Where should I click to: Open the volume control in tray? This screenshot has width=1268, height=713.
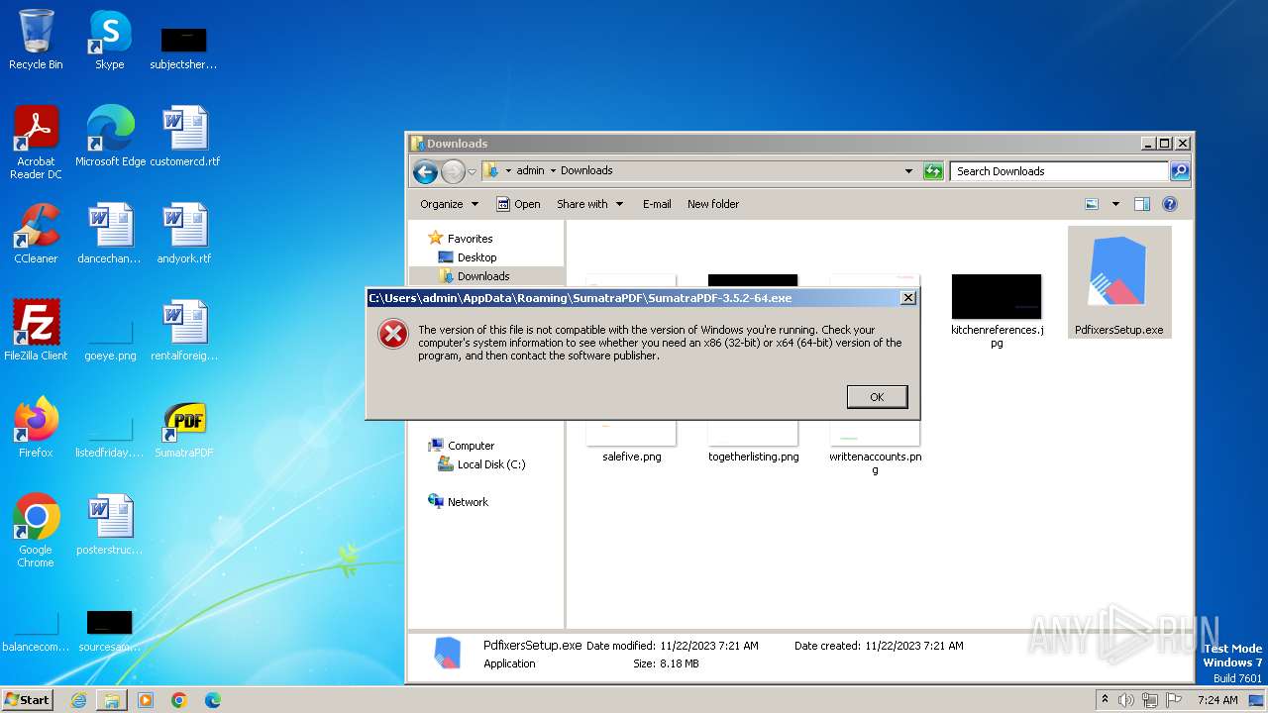(1125, 700)
